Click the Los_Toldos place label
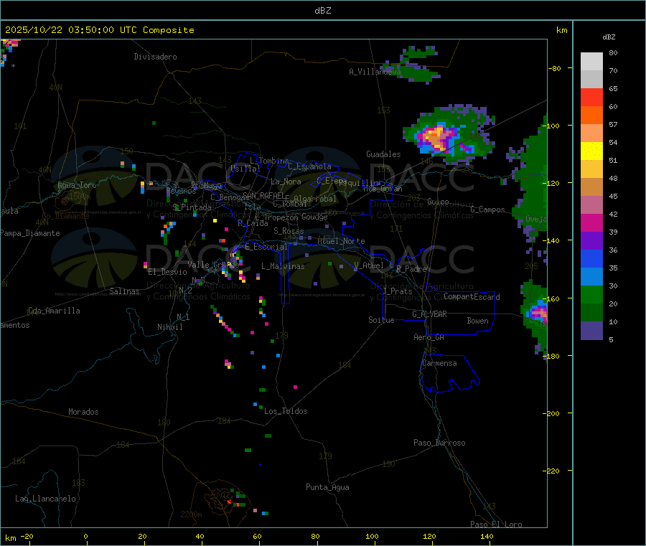646x546 pixels. (x=286, y=411)
